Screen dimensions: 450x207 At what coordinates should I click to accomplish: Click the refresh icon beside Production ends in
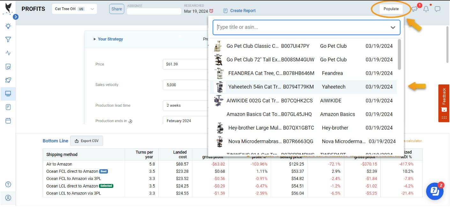click(130, 121)
